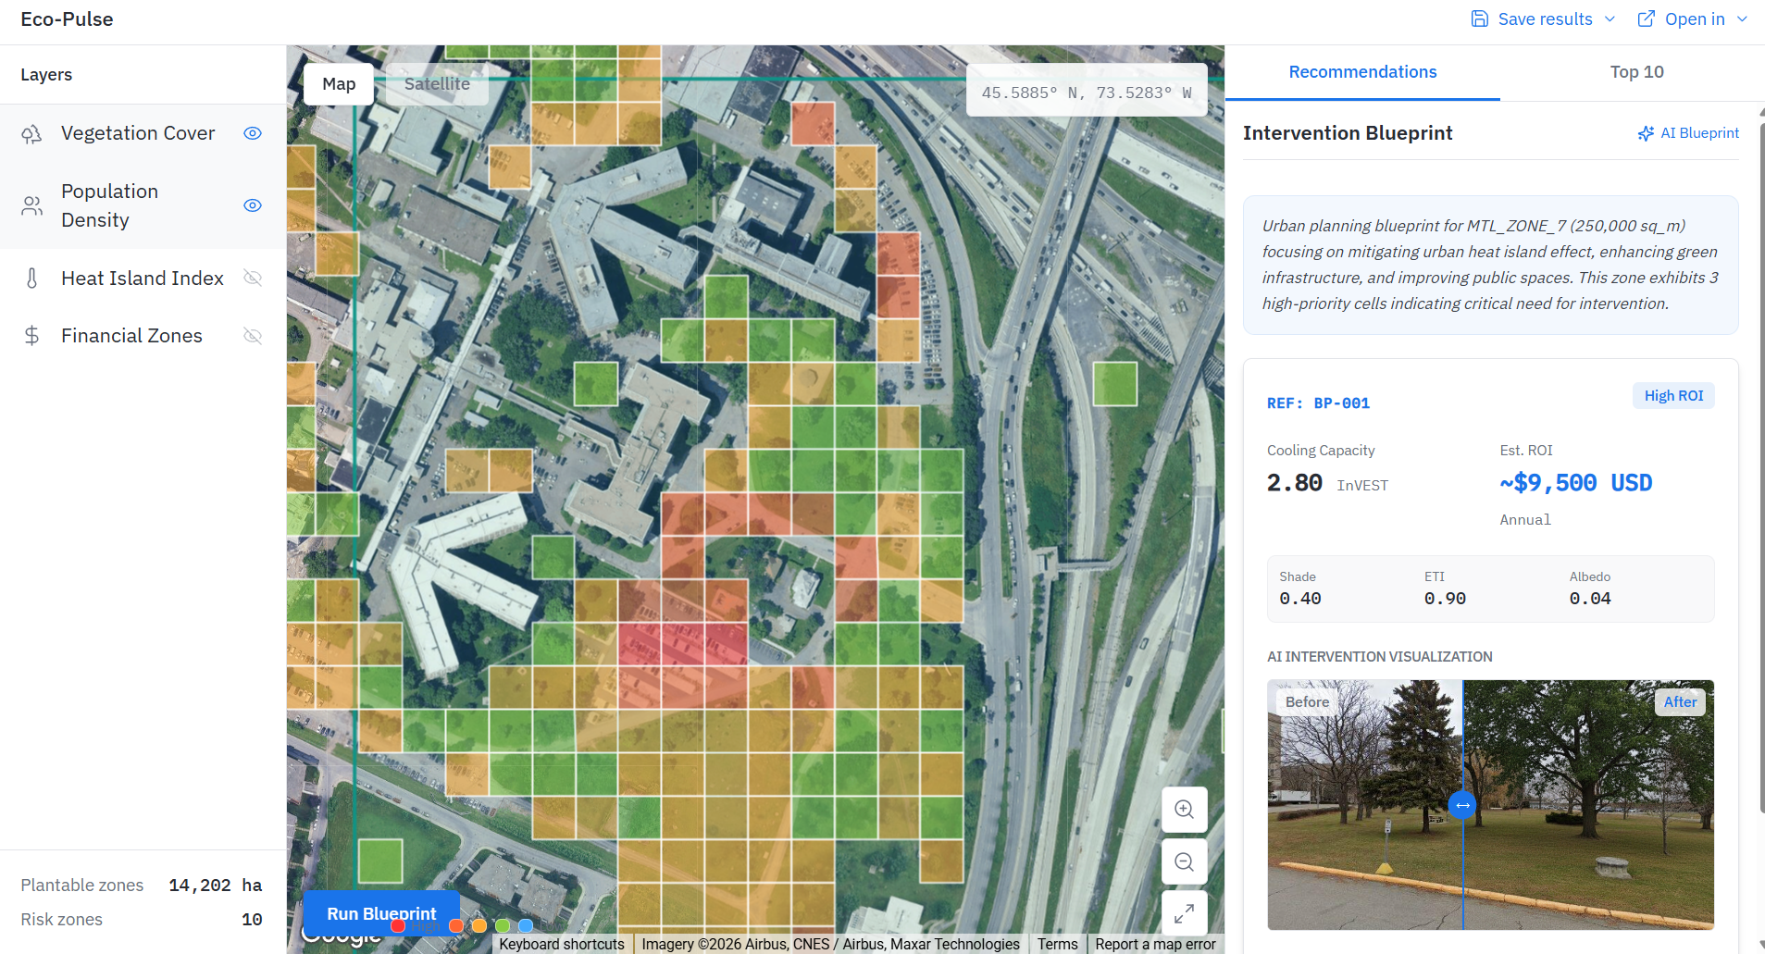Select the Map view type
1765x954 pixels.
point(339,84)
